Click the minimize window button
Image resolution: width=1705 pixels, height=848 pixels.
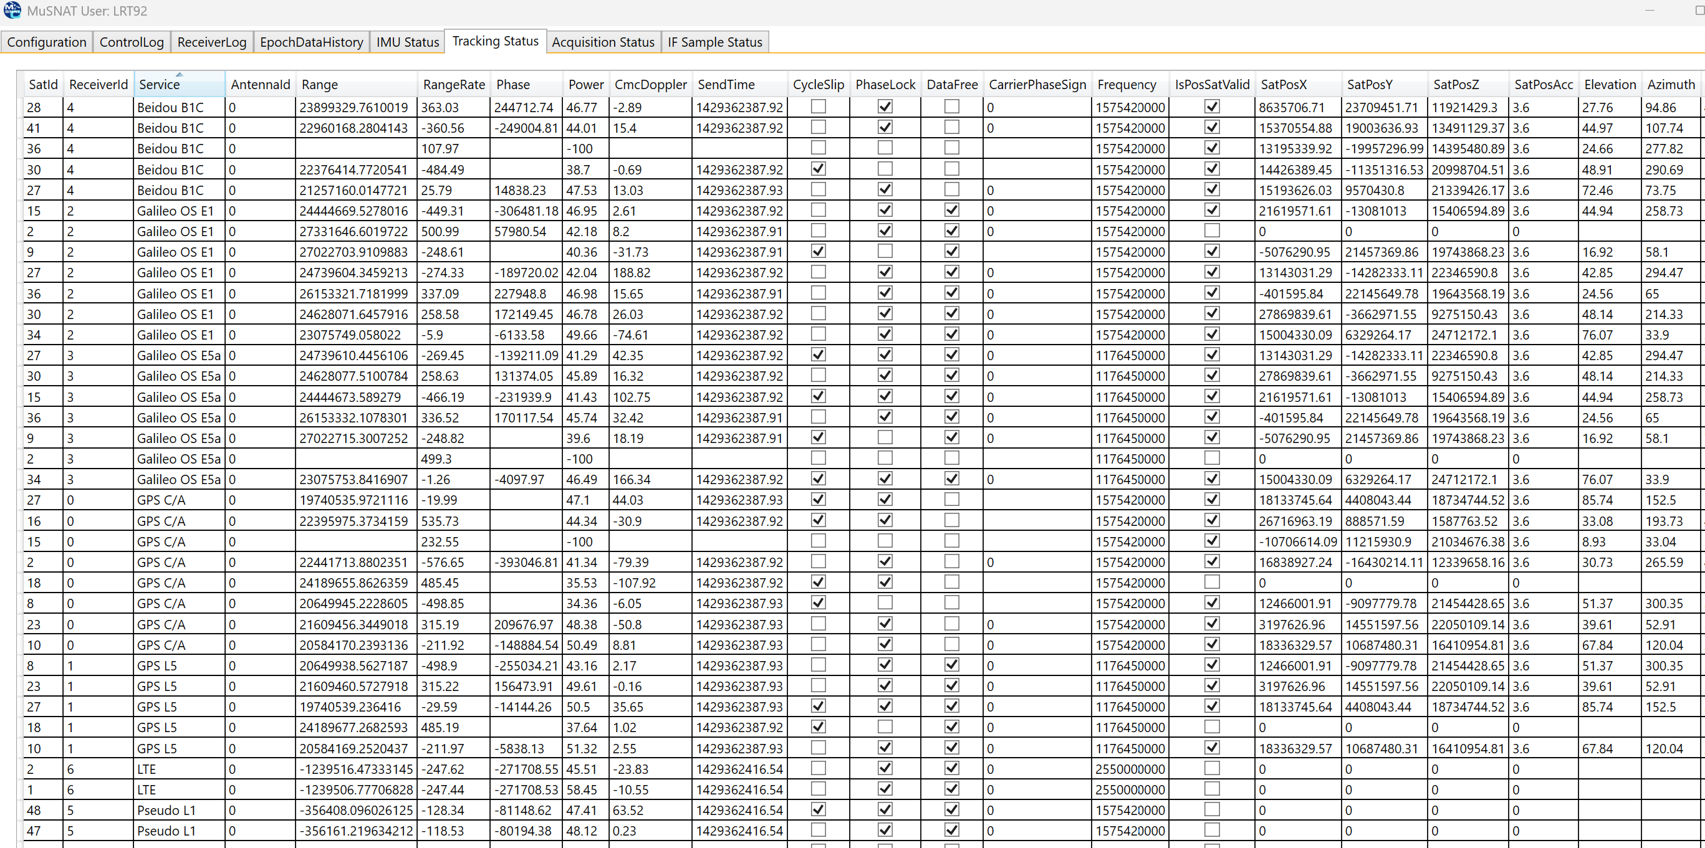(x=1649, y=11)
